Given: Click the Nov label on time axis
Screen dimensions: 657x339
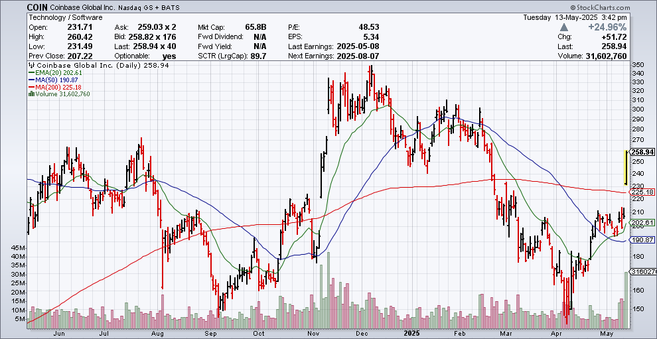Looking at the screenshot, I should point(313,334).
